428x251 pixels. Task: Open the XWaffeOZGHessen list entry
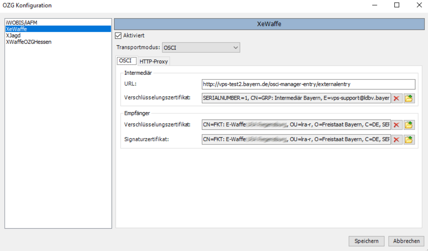pyautogui.click(x=29, y=42)
